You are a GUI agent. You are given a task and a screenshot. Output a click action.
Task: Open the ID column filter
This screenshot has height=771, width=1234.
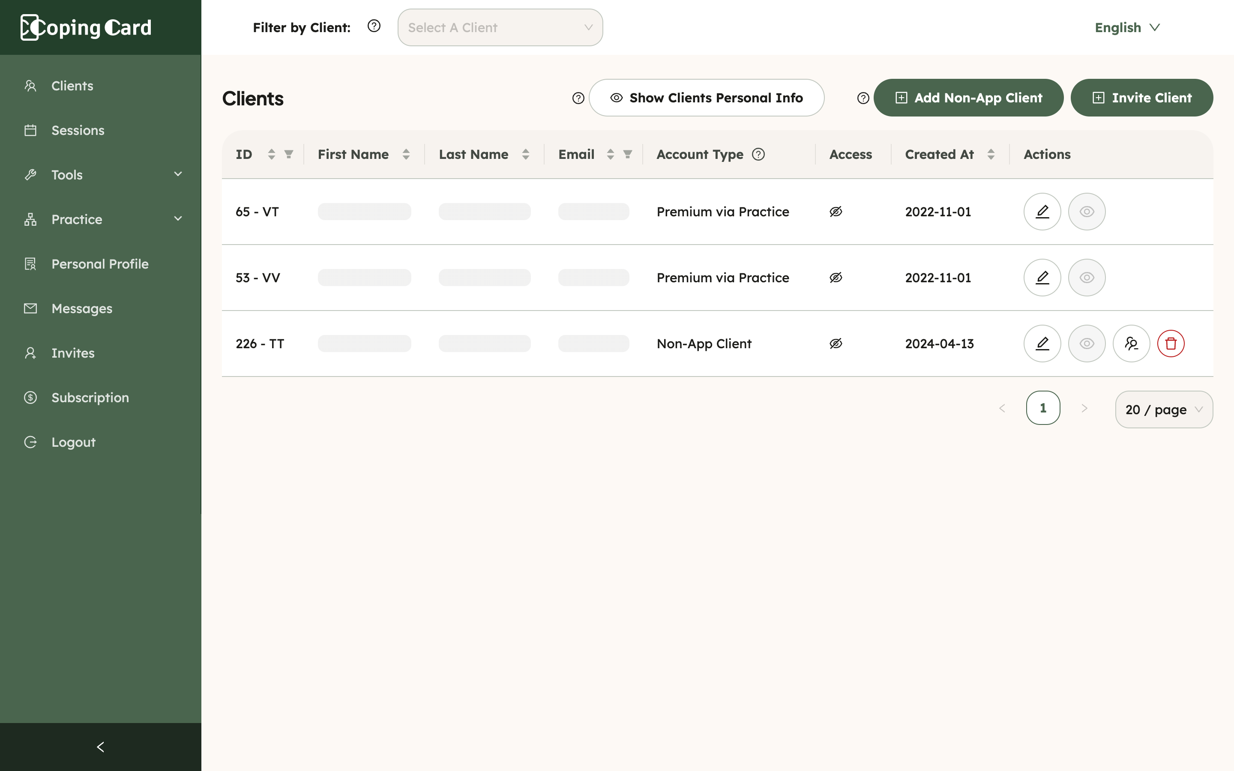(289, 155)
